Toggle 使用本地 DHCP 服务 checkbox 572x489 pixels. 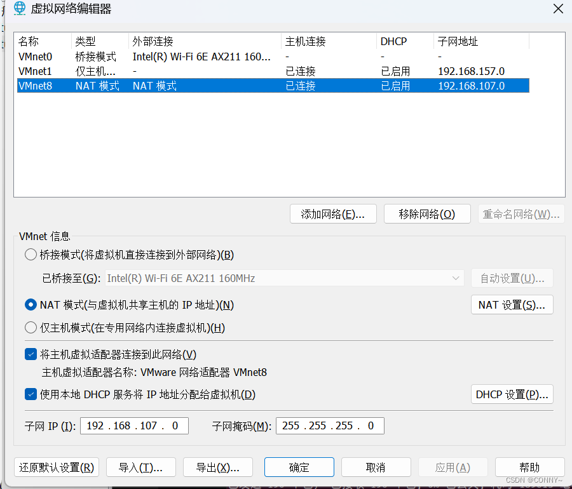(31, 394)
